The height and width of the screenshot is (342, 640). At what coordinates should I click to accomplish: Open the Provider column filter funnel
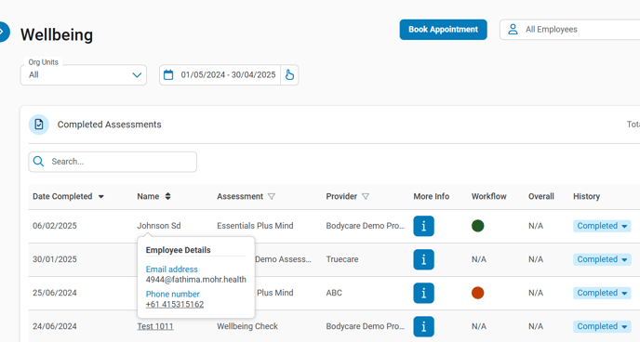coord(366,196)
